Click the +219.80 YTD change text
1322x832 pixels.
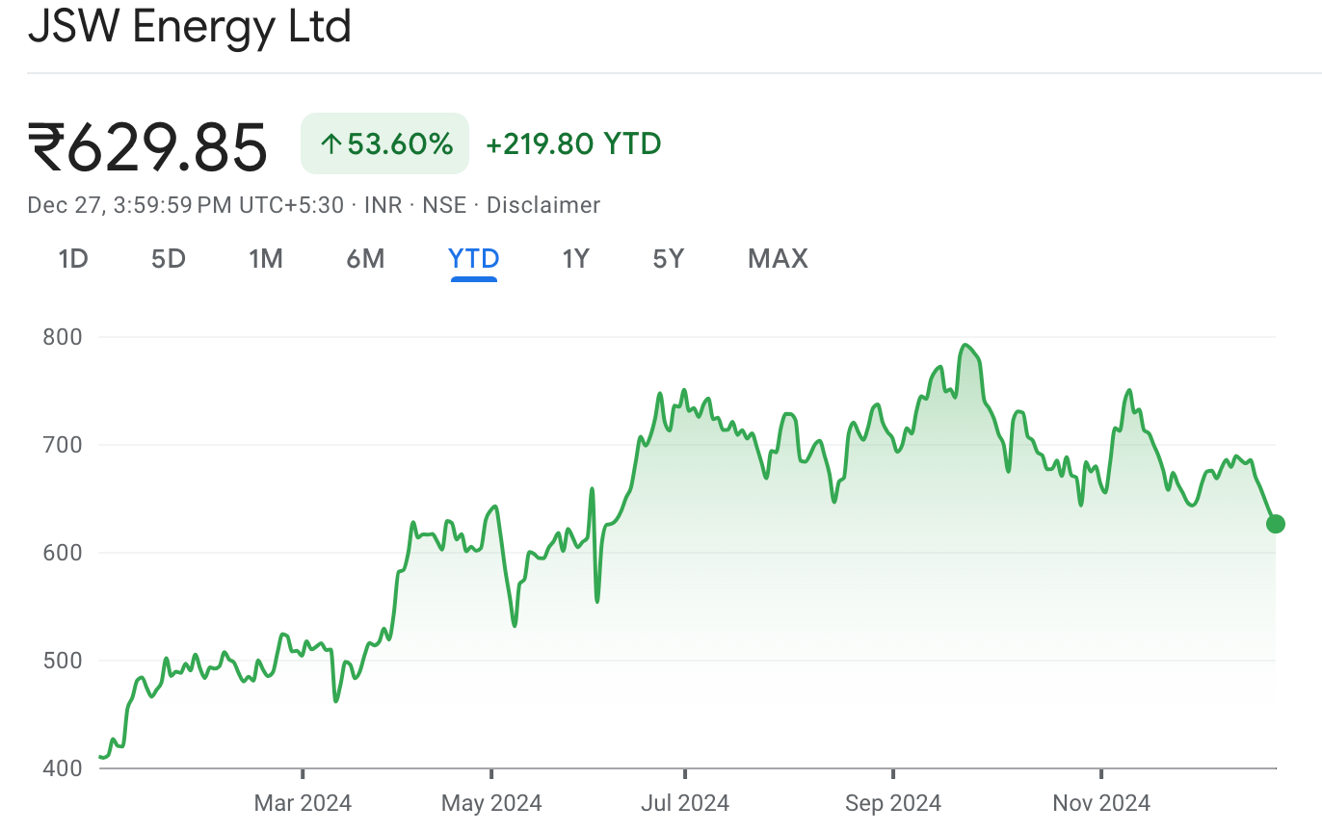click(573, 144)
